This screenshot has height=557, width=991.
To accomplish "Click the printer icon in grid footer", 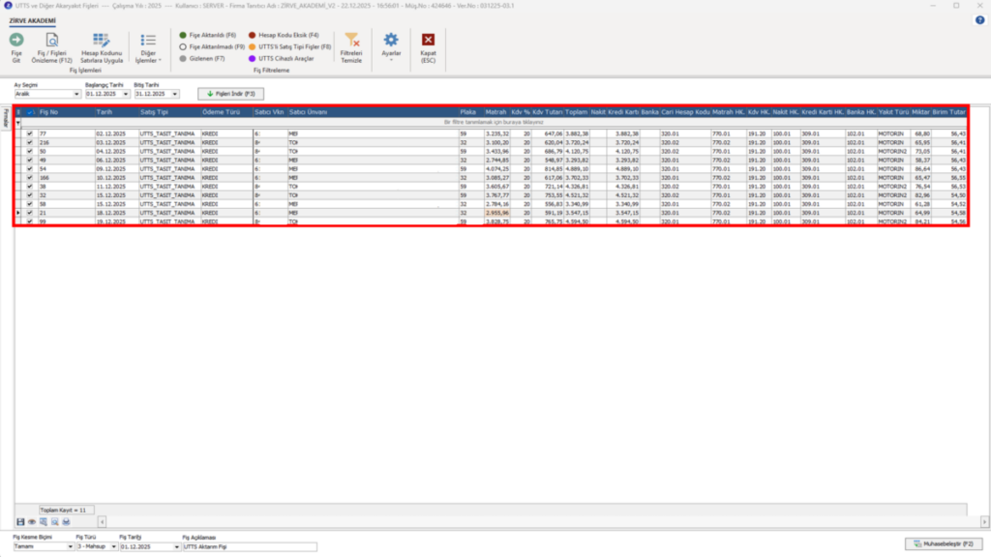I will pos(66,522).
